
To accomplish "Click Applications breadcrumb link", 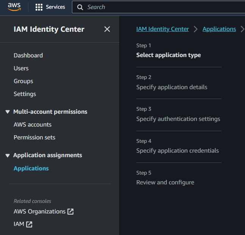I will [219, 29].
